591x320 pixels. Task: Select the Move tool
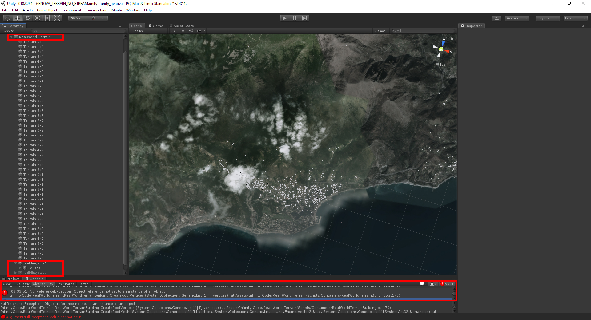pyautogui.click(x=18, y=18)
